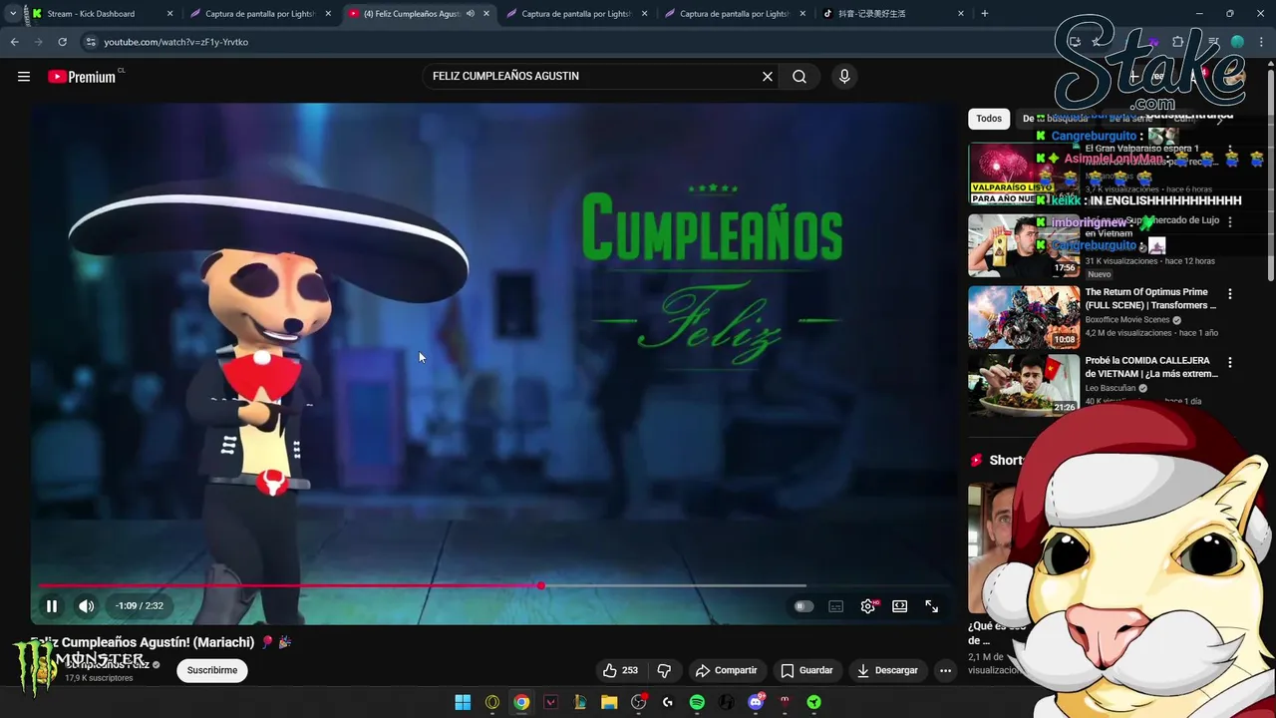
Task: Open options for the Optimus Prime video
Action: (x=1230, y=294)
